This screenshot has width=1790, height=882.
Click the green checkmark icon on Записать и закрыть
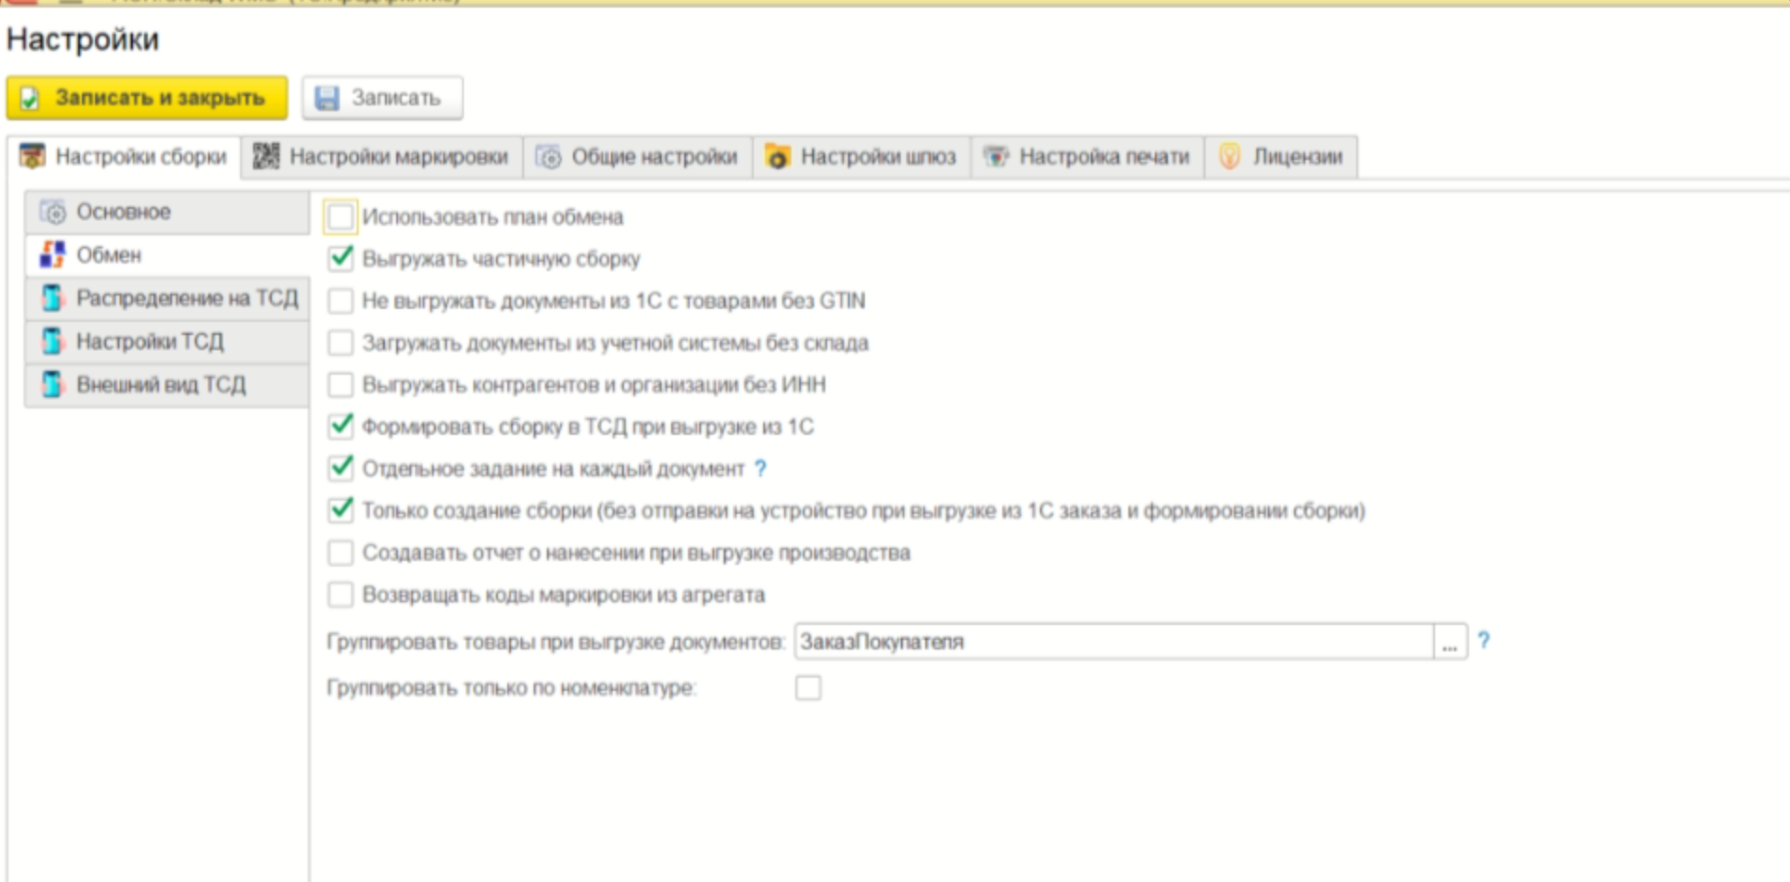point(30,98)
